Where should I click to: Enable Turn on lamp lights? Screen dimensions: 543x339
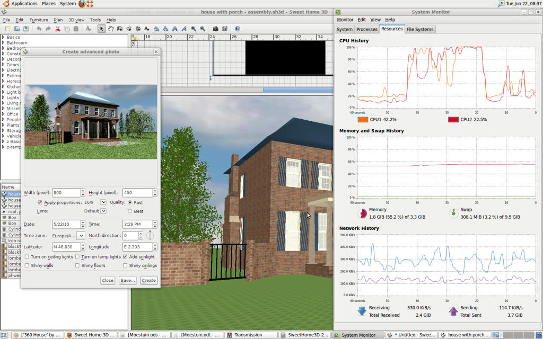click(x=77, y=257)
